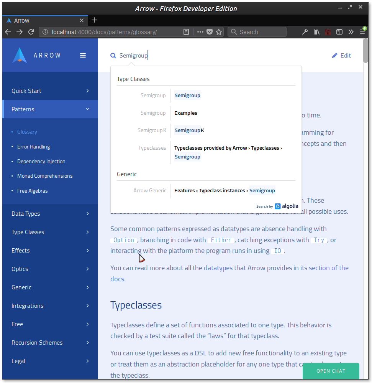This screenshot has width=372, height=383.
Task: Toggle sidebar with hamburger icon
Action: (x=83, y=55)
